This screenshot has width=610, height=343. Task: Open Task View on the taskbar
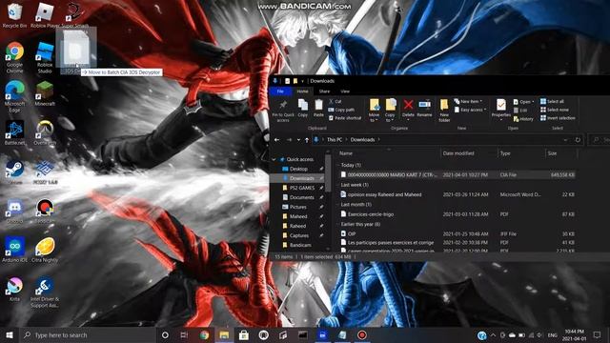pyautogui.click(x=184, y=334)
